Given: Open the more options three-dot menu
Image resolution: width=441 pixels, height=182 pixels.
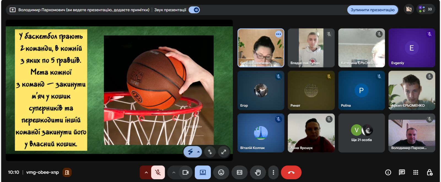Looking at the screenshot, I should click(273, 172).
